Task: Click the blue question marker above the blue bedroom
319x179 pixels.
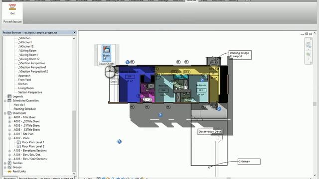Action: [128, 62]
